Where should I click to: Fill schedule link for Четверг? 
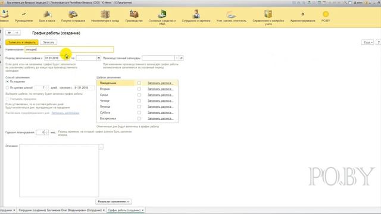(161, 100)
